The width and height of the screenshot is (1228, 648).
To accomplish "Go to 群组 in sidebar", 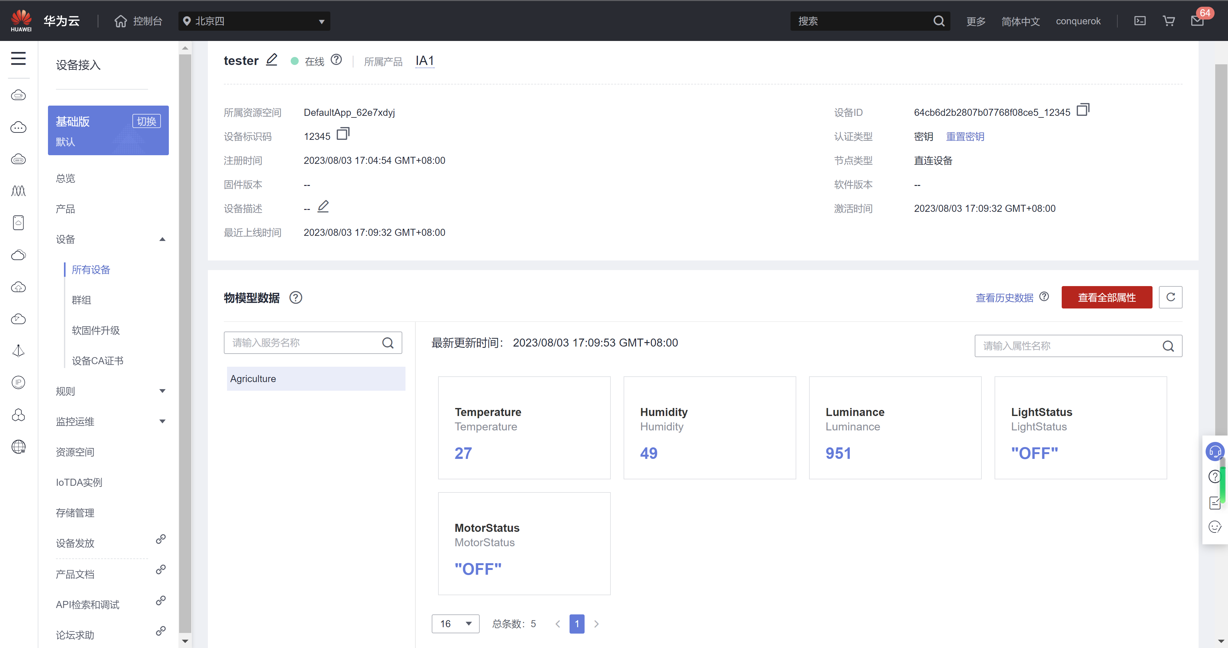I will click(x=82, y=300).
